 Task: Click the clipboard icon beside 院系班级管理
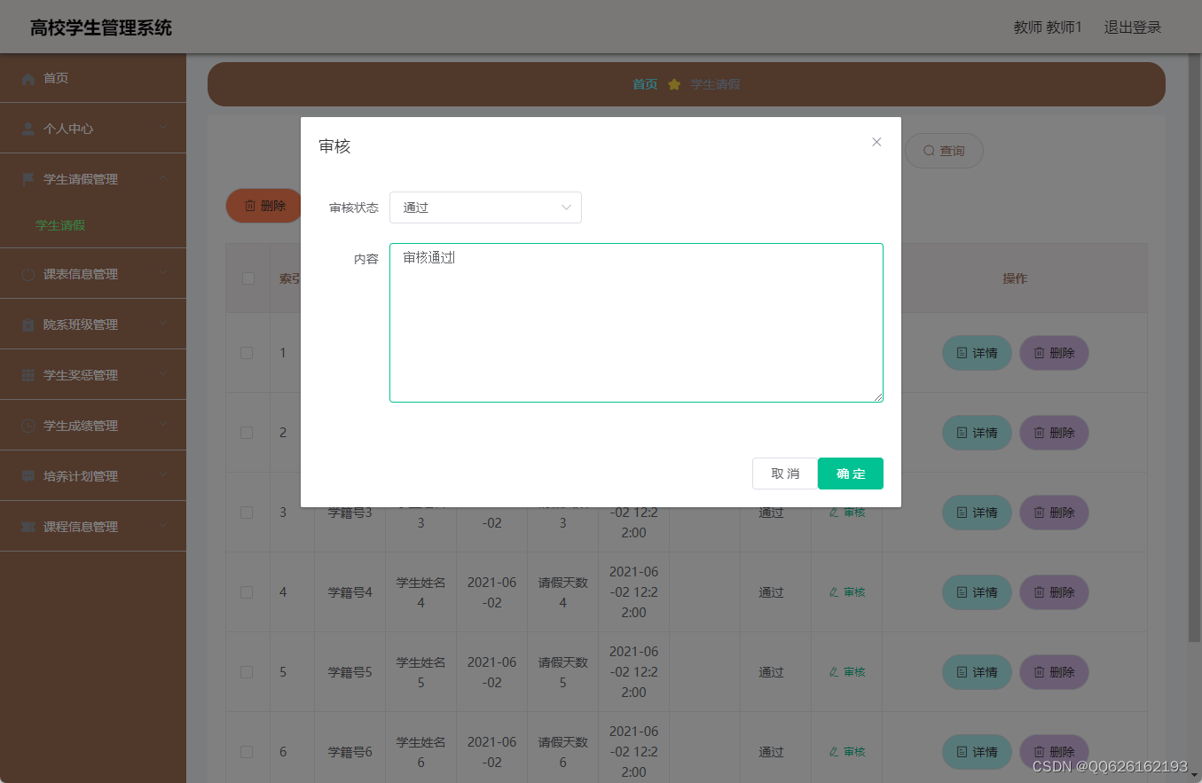[x=28, y=325]
